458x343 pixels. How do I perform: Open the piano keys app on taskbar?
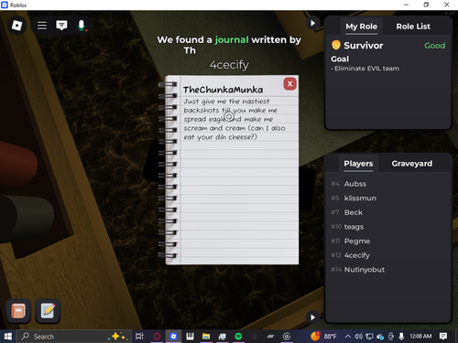[x=190, y=337]
